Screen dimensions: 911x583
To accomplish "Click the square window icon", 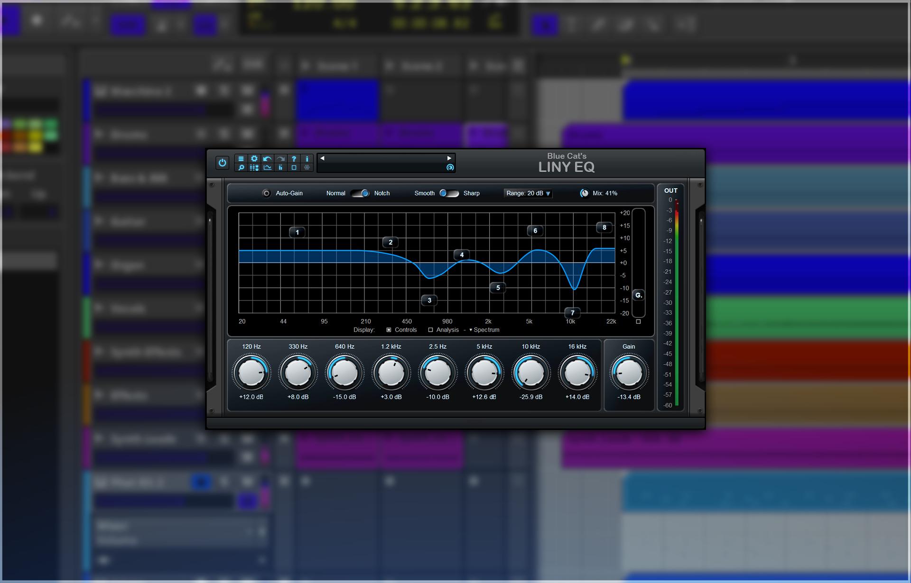I will coord(294,167).
